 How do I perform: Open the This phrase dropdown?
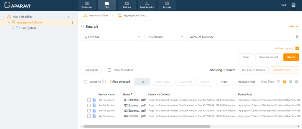165,37
